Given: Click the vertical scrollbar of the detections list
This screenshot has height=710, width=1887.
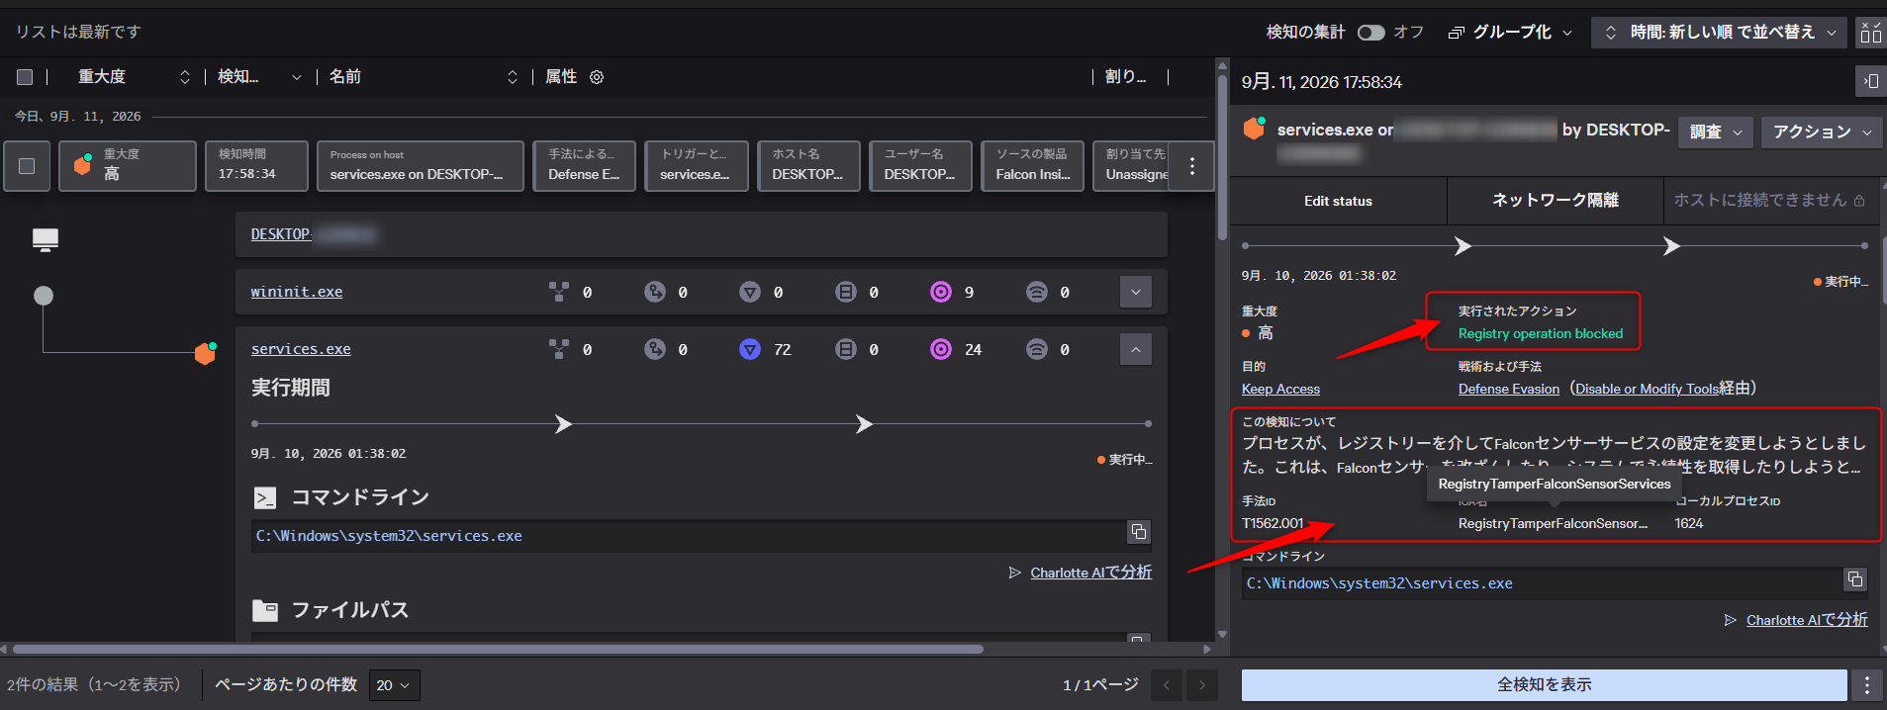Looking at the screenshot, I should click(x=1222, y=158).
